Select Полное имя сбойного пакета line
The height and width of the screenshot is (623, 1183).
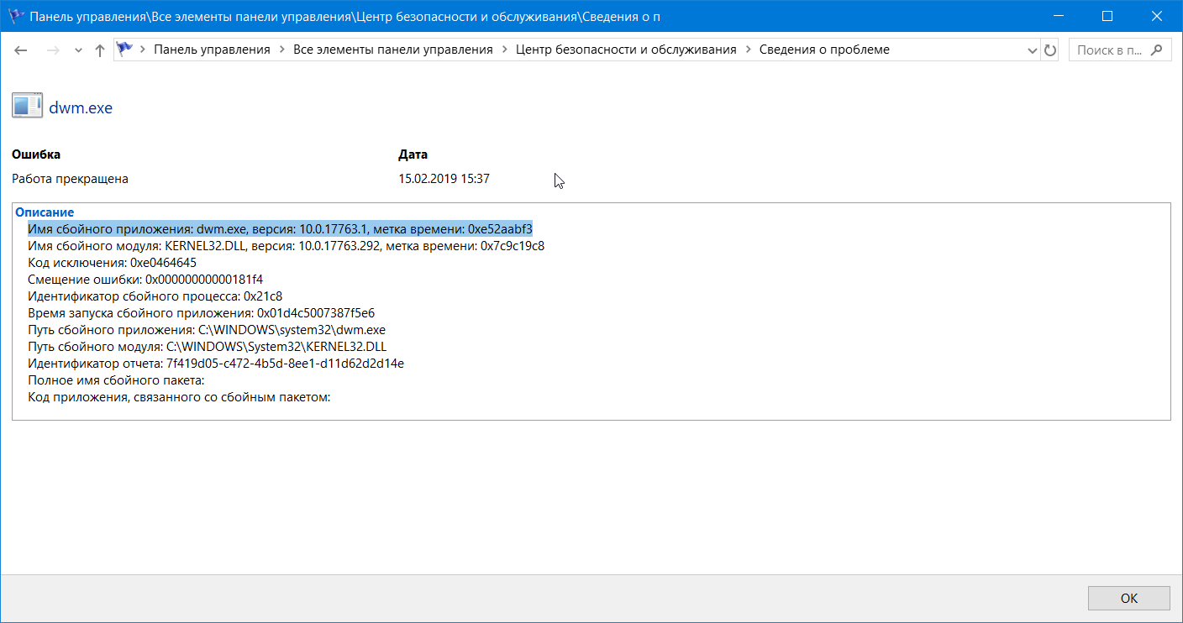tap(116, 380)
